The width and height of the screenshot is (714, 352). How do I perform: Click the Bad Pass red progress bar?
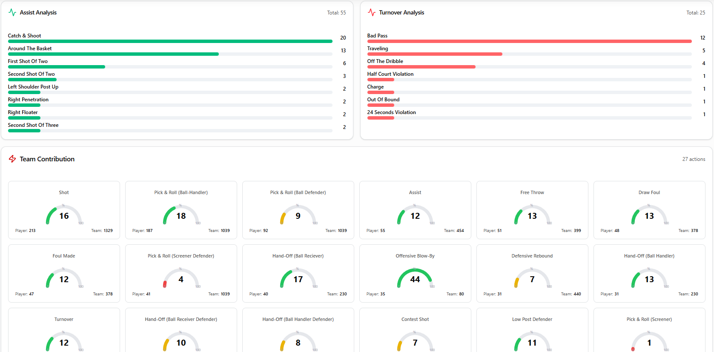pyautogui.click(x=529, y=41)
